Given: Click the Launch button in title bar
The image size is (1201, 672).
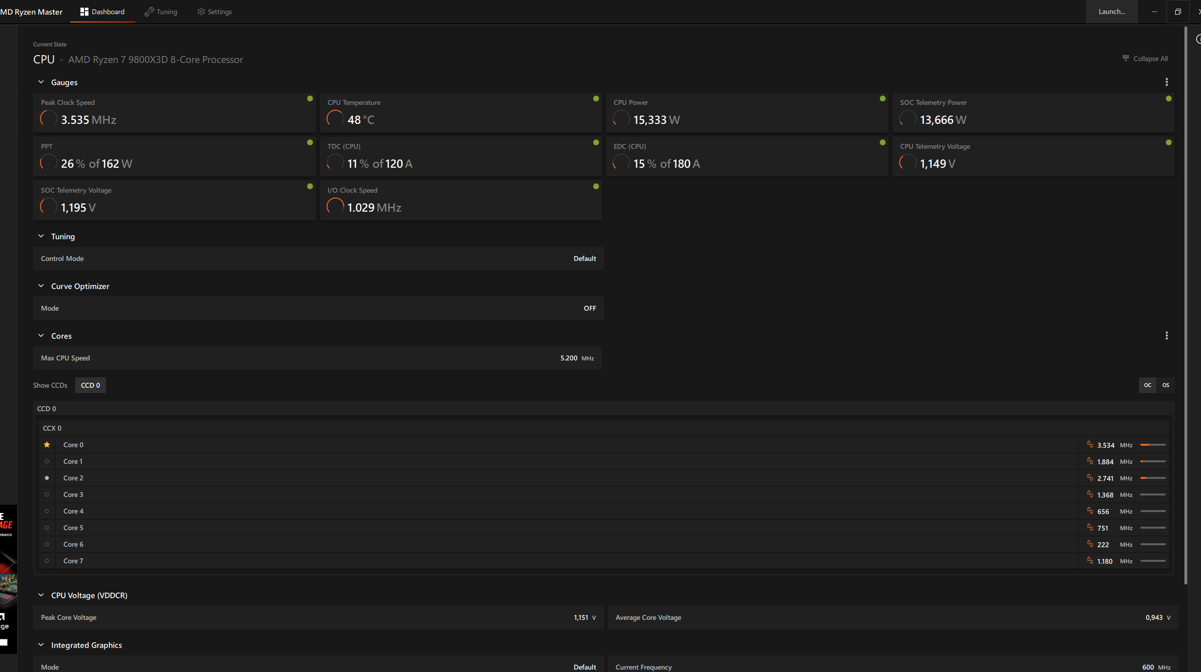Looking at the screenshot, I should pyautogui.click(x=1111, y=12).
